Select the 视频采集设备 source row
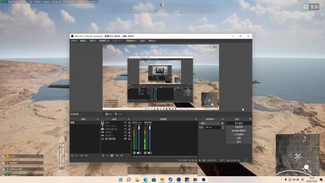Viewport: 325px width, 183px height. [116, 129]
